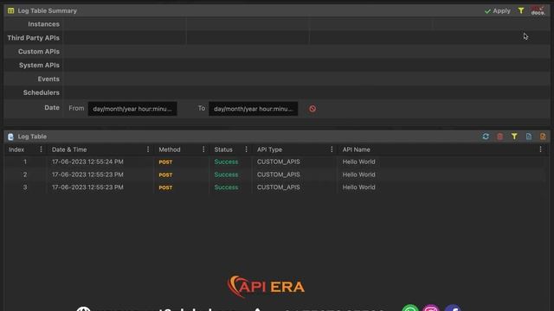This screenshot has height=311, width=554.
Task: Click the System APIs label
Action: pos(39,66)
